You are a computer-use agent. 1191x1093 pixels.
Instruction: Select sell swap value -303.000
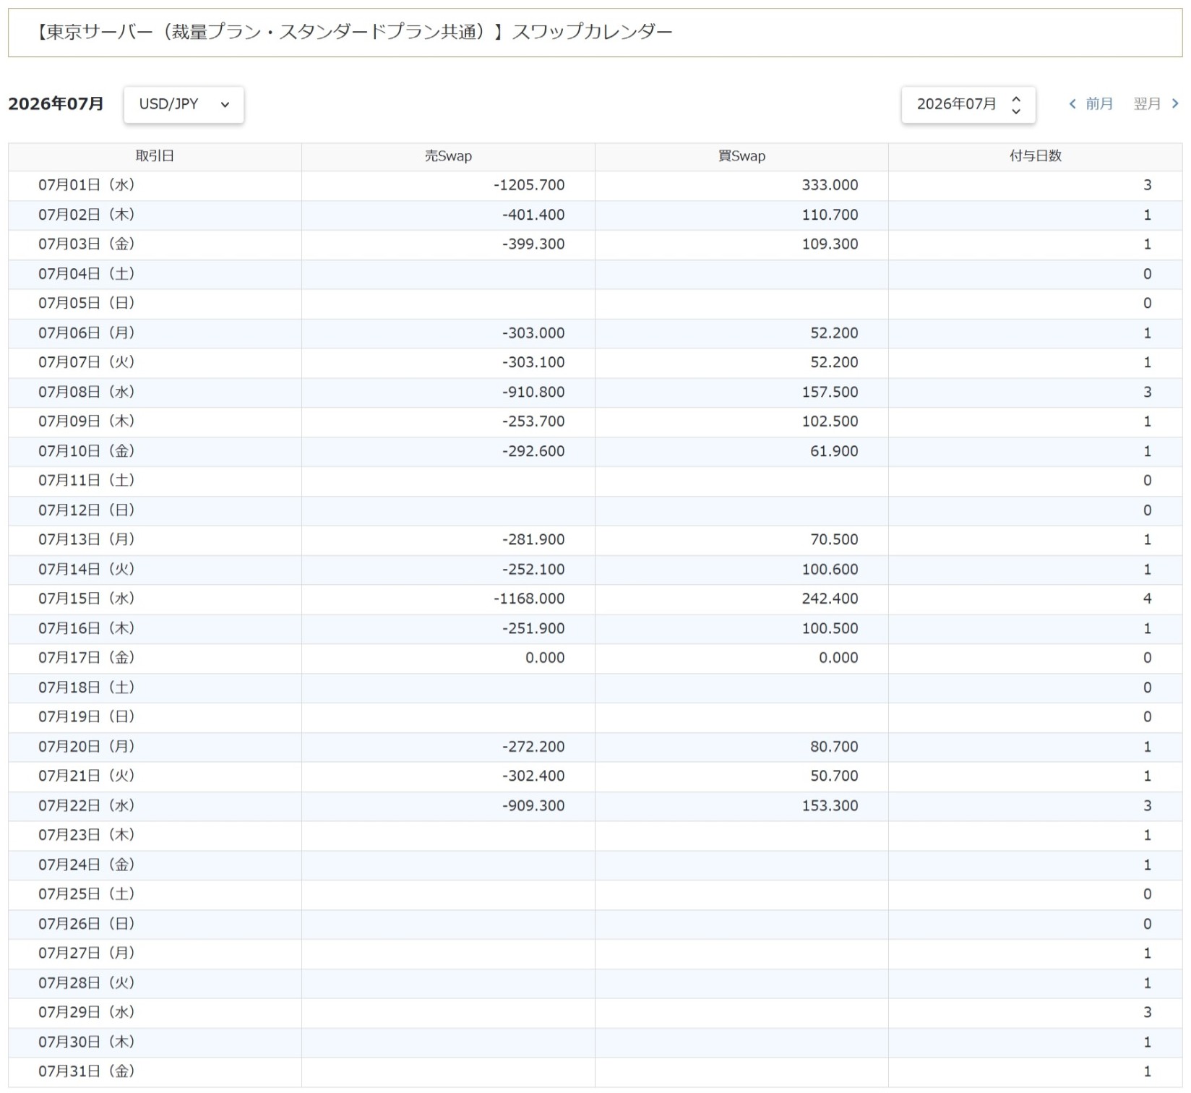(533, 333)
